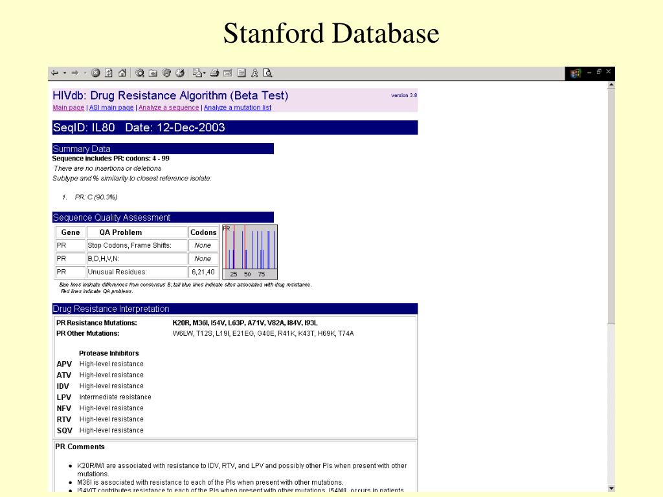Expand the Mail icon dropdown arrow
Screen dimensions: 663x497
tap(204, 74)
